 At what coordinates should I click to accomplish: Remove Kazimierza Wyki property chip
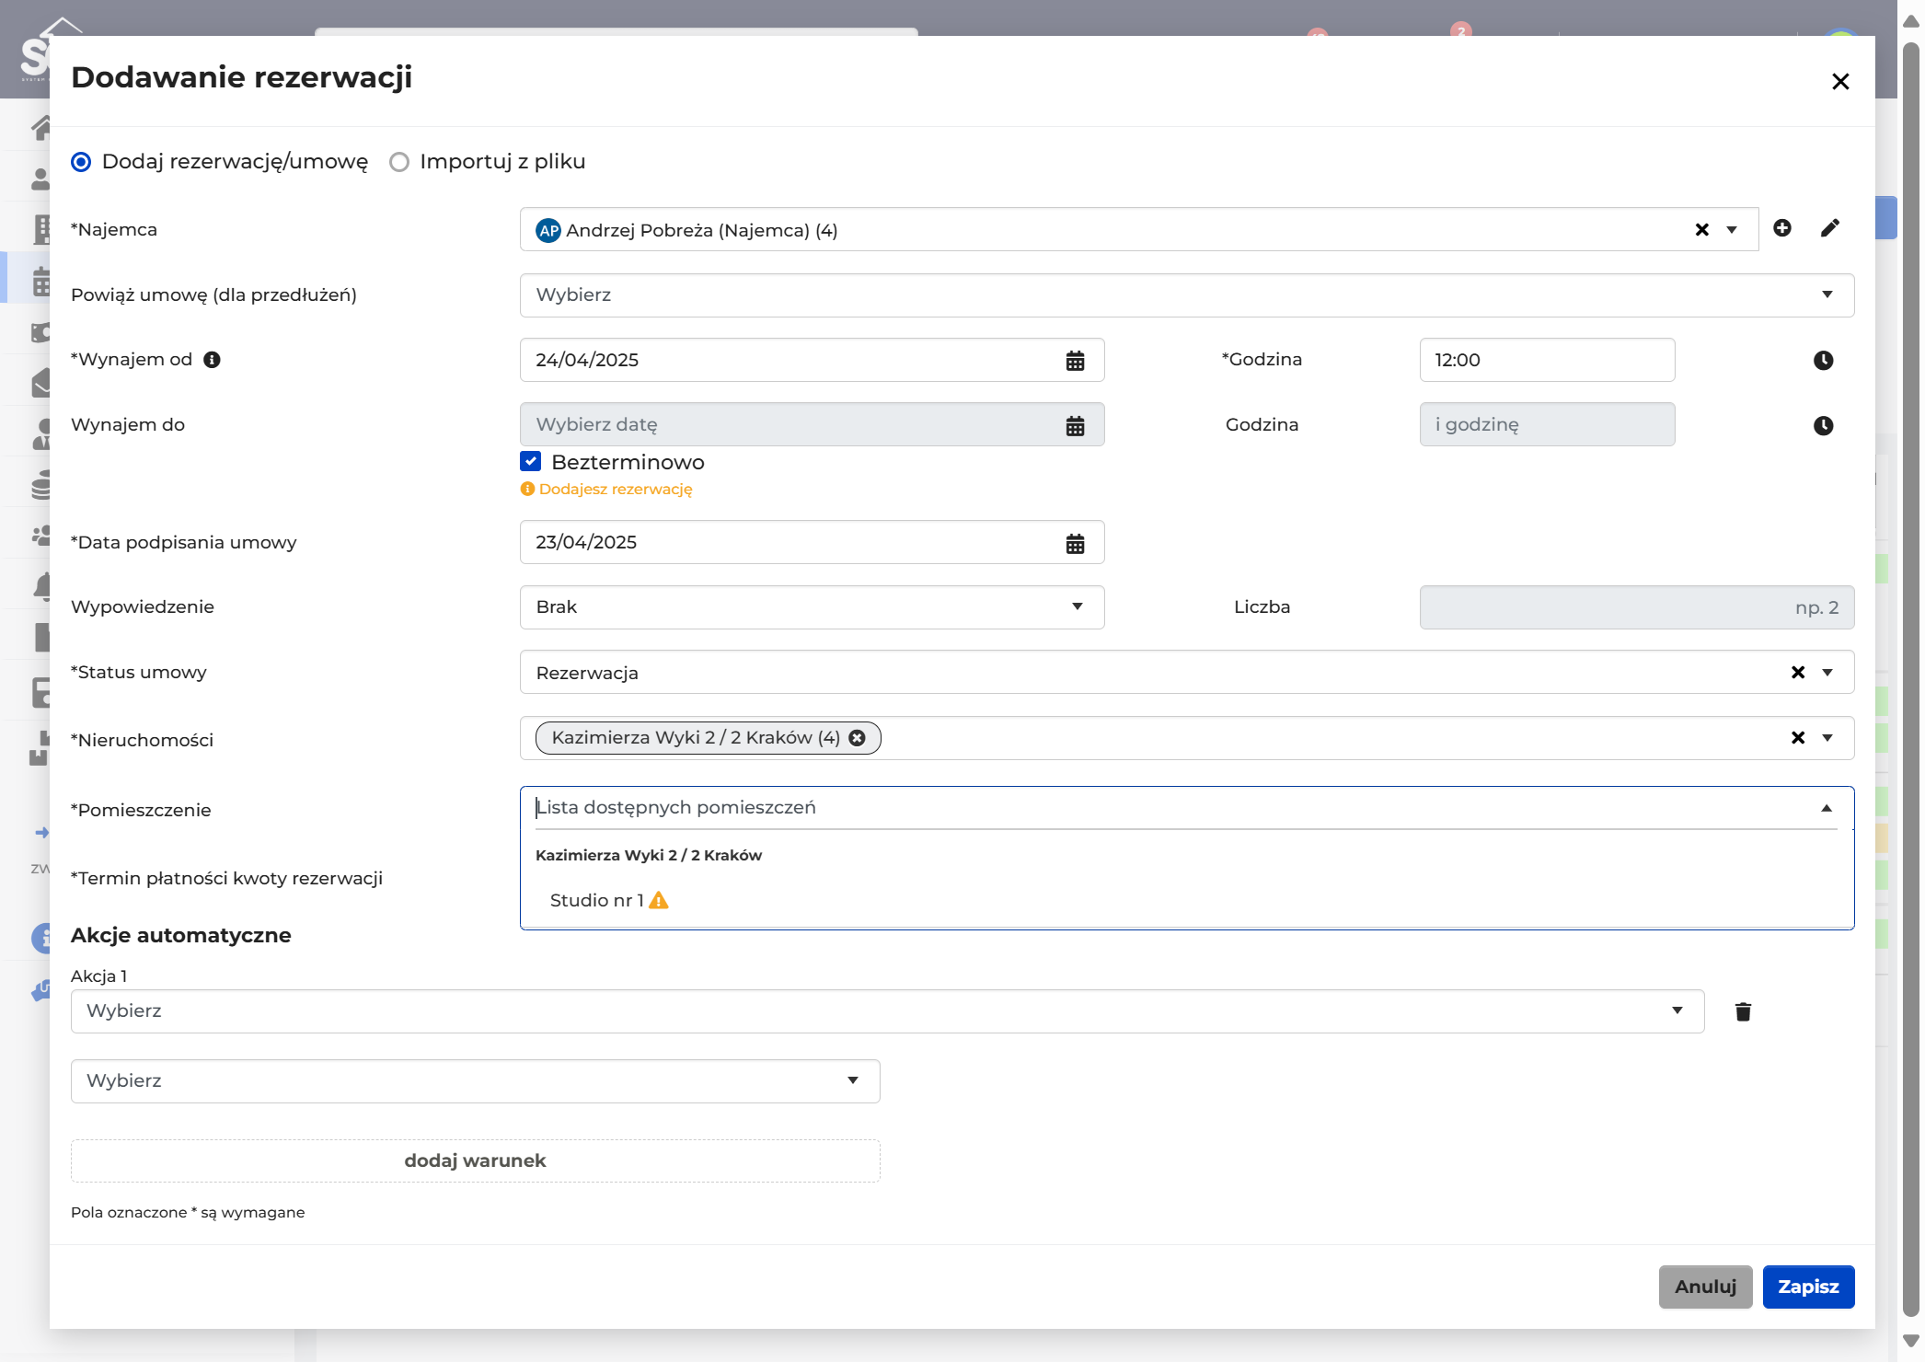pos(857,738)
